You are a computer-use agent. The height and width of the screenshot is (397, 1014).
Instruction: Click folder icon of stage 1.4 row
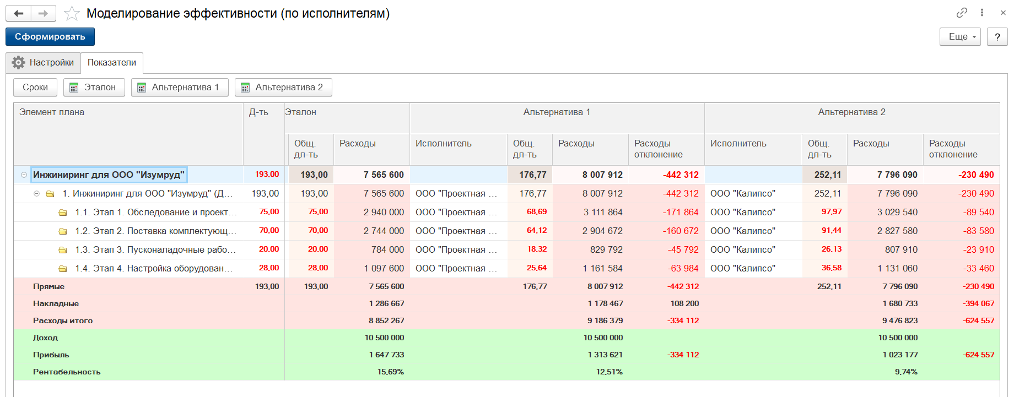[x=63, y=269]
